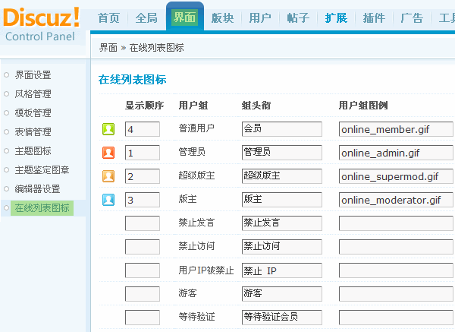The height and width of the screenshot is (332, 455).
Task: Edit the online_moderator.gif icon field
Action: [x=396, y=200]
